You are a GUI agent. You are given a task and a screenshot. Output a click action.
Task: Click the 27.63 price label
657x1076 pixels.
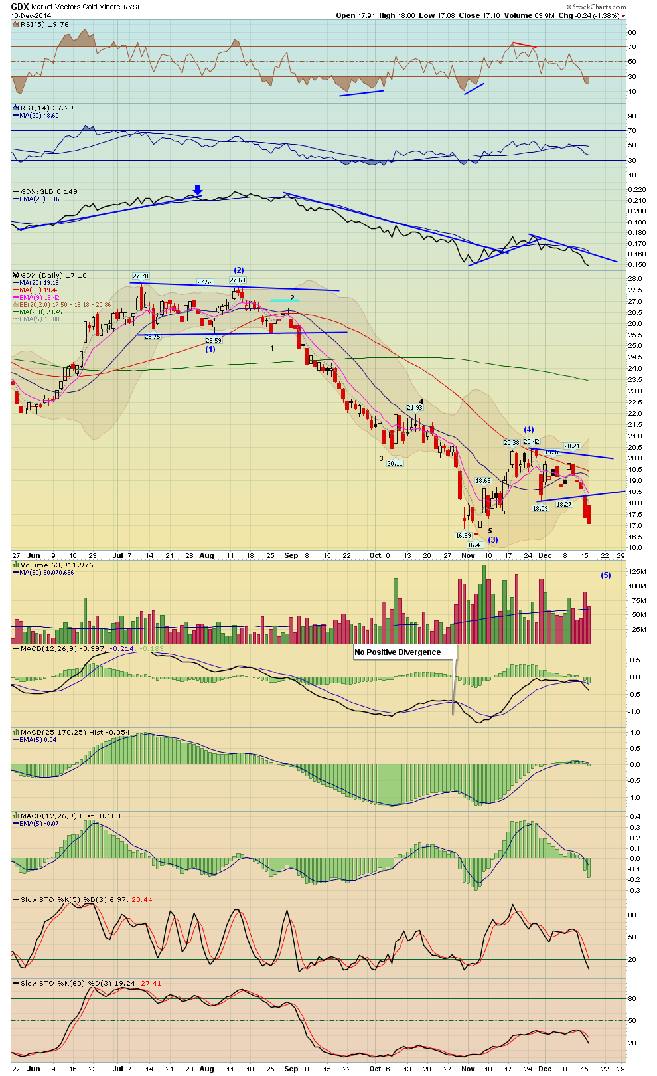pyautogui.click(x=238, y=280)
